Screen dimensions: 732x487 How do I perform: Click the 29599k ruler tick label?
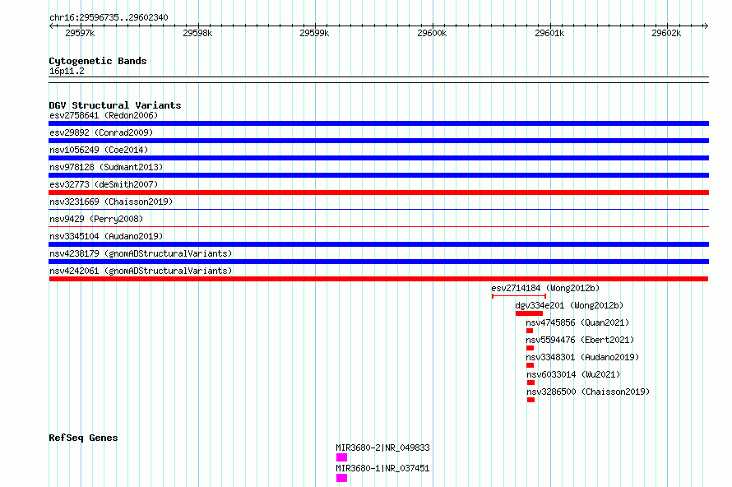(x=314, y=33)
